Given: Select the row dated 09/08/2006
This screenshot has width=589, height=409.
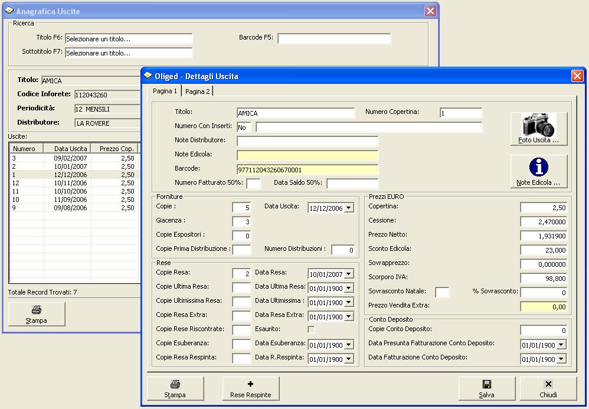Looking at the screenshot, I should 75,208.
